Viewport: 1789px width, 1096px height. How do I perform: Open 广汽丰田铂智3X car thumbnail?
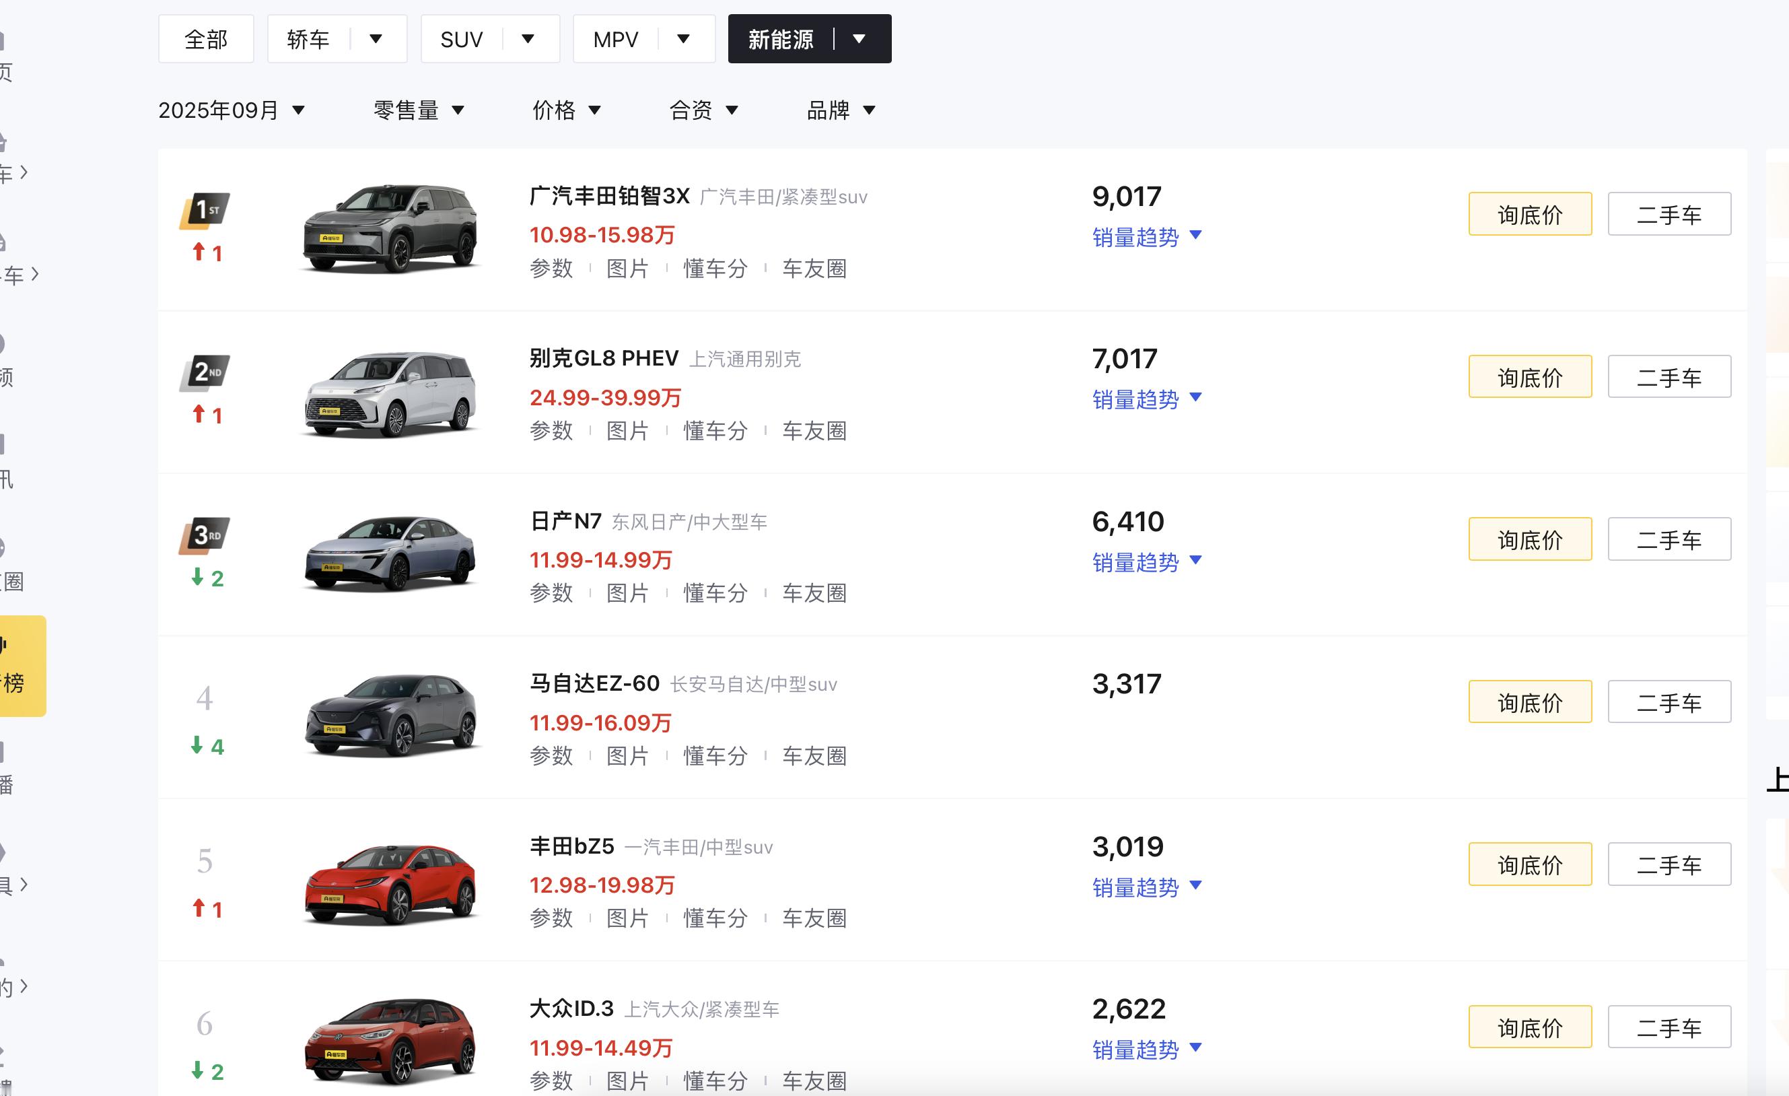point(390,229)
